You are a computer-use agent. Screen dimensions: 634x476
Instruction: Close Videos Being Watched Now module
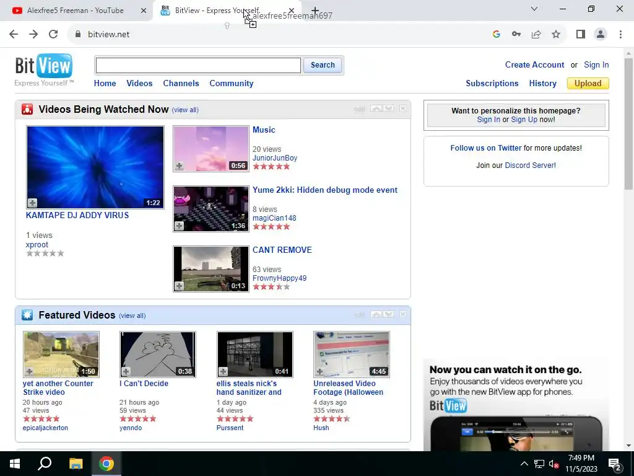coord(403,109)
